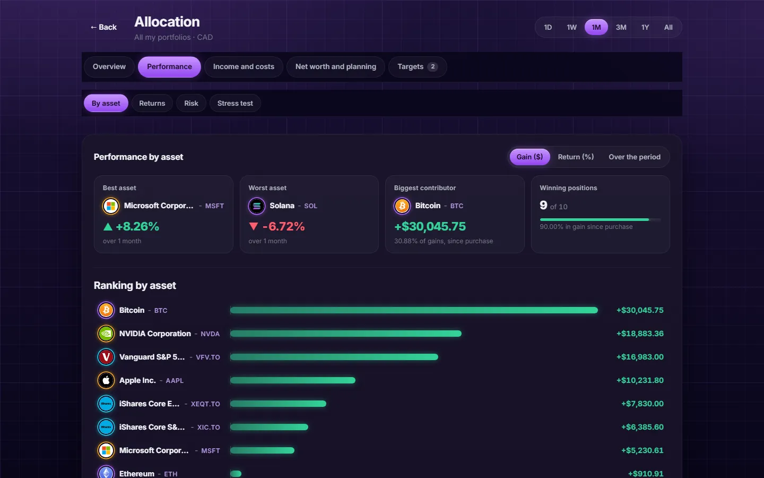Select the Returns sub-tab
Screen dimensions: 764x478
[x=152, y=104]
